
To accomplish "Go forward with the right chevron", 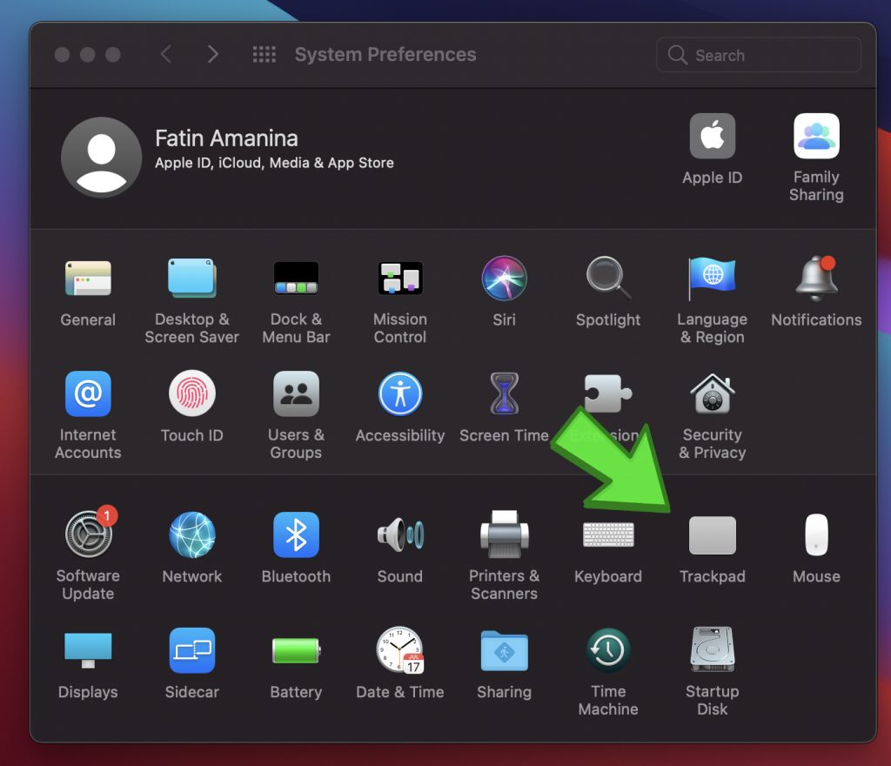I will (212, 55).
